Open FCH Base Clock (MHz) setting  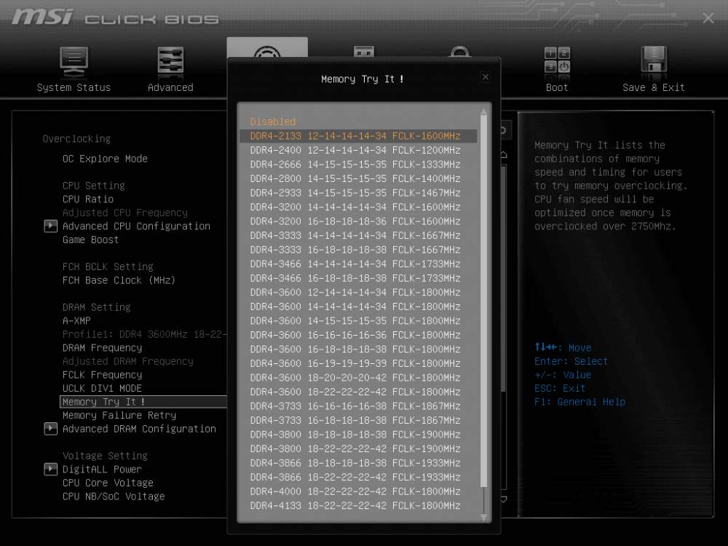pos(119,280)
